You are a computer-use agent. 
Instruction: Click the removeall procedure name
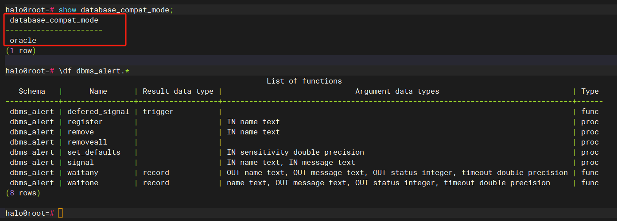pyautogui.click(x=87, y=142)
